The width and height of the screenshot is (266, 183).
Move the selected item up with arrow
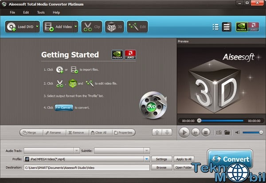pyautogui.click(x=157, y=132)
